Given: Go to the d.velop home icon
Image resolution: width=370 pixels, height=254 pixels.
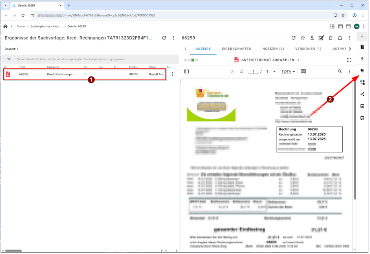Looking at the screenshot, I should click(x=5, y=26).
